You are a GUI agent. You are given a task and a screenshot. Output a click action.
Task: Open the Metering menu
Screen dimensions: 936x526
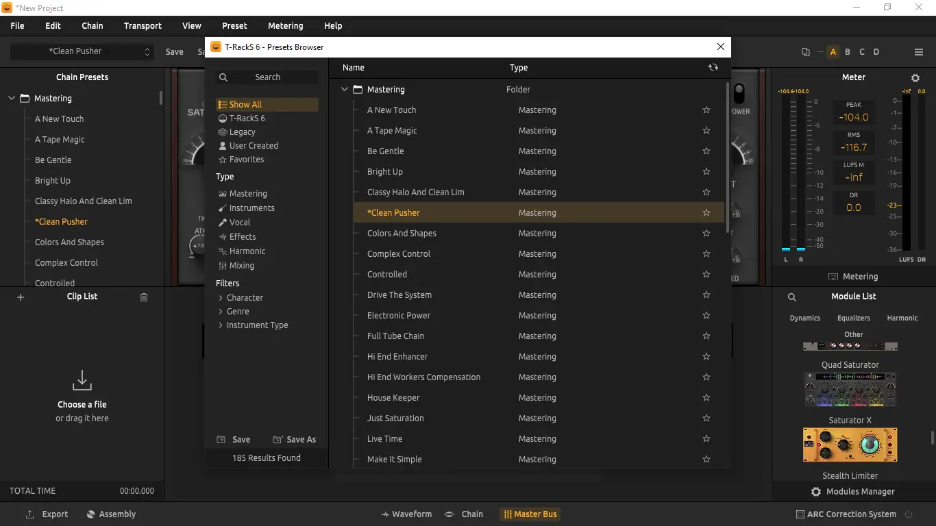(285, 25)
